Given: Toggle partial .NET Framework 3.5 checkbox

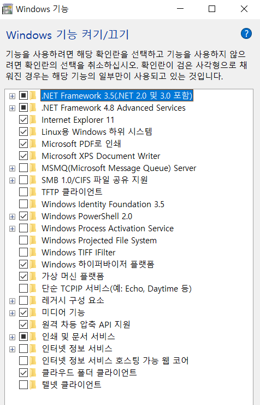Looking at the screenshot, I should click(x=23, y=95).
